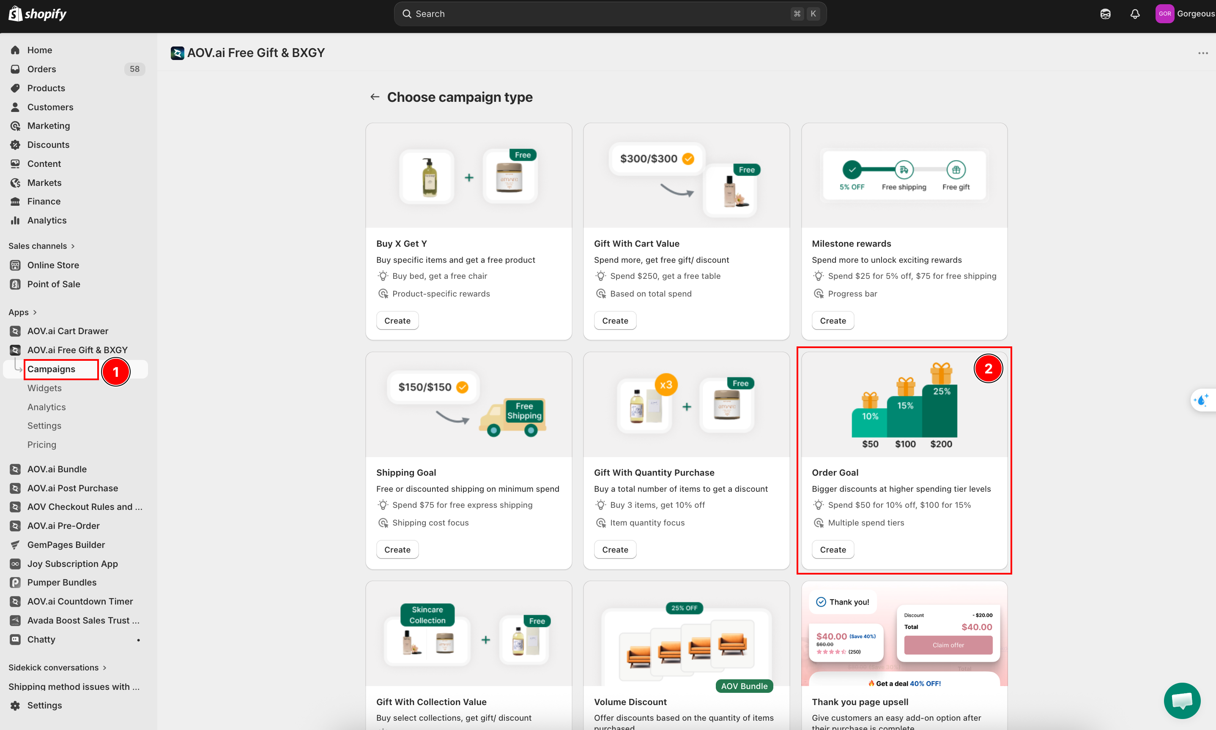This screenshot has height=730, width=1216.
Task: Click the Chatty app icon
Action: (x=15, y=640)
